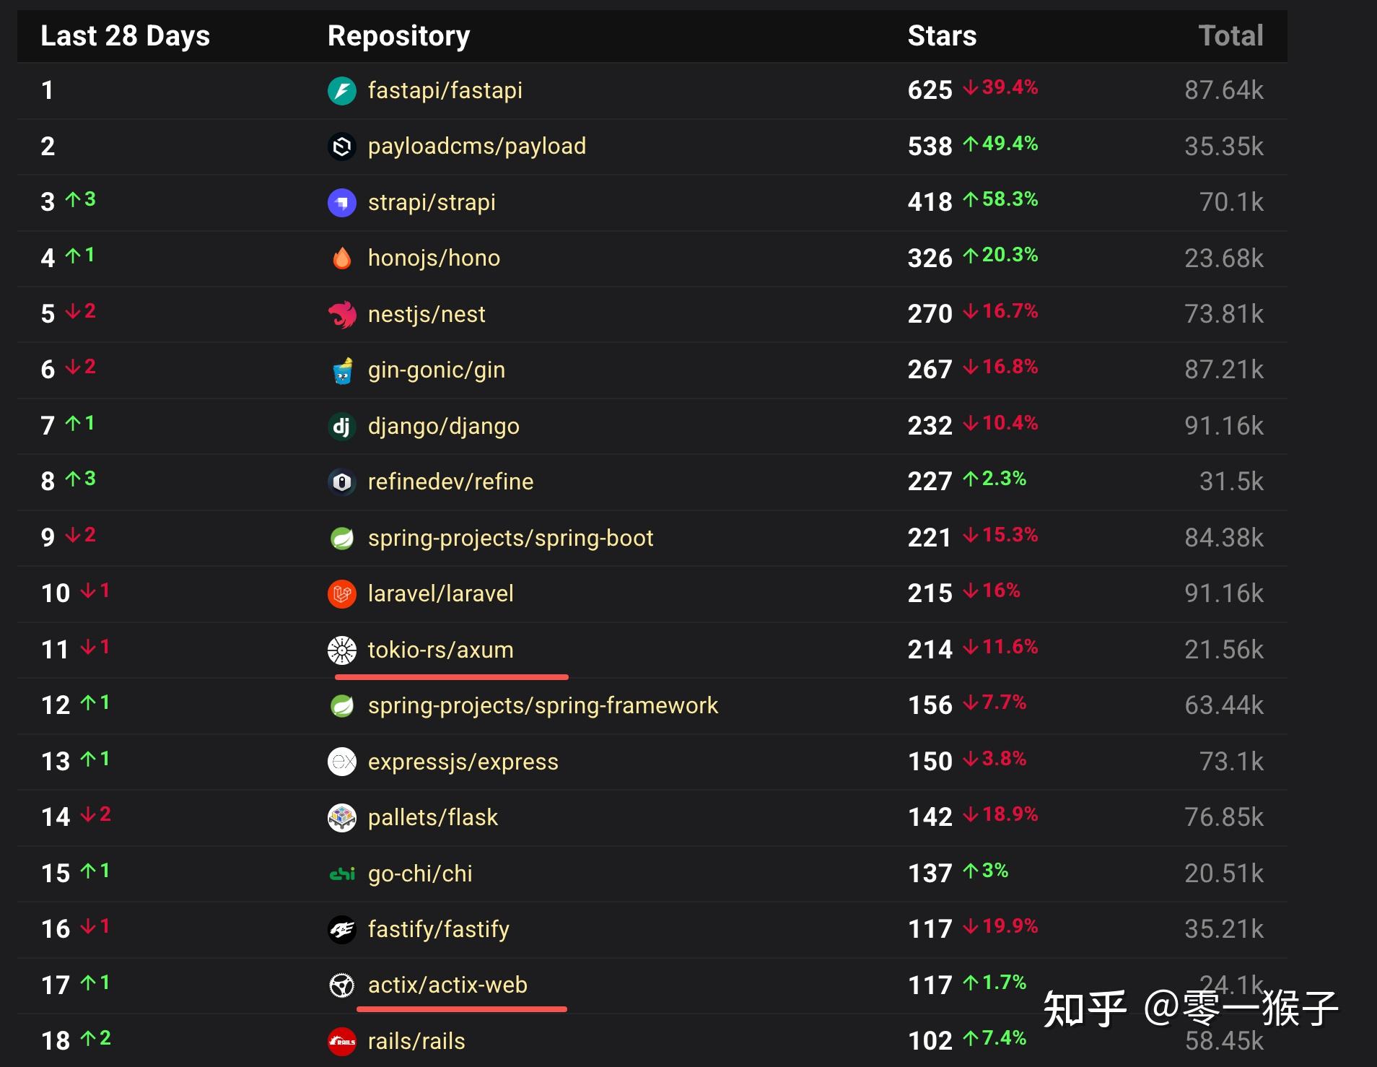Click the go-chi/chi logo icon
The width and height of the screenshot is (1377, 1067).
342,874
